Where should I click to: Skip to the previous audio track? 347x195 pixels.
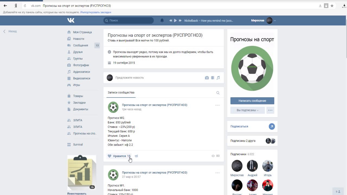[x=171, y=21]
